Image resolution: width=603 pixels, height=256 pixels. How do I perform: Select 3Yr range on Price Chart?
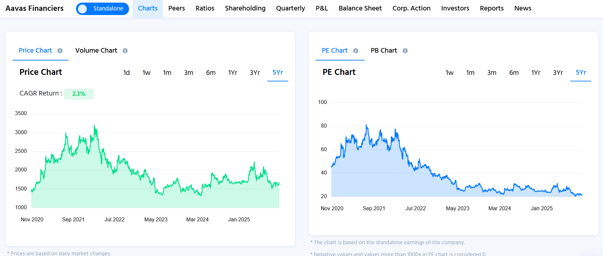click(254, 73)
